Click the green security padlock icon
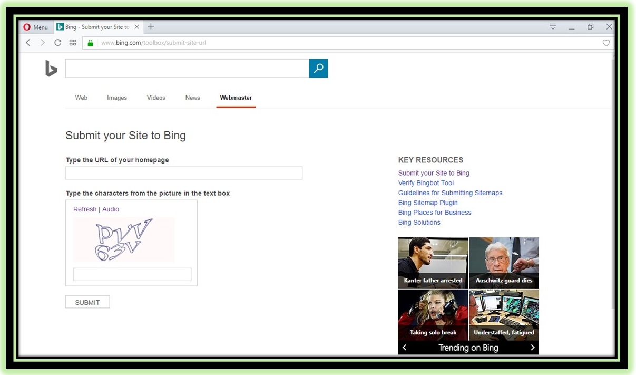This screenshot has width=636, height=375. [x=90, y=43]
